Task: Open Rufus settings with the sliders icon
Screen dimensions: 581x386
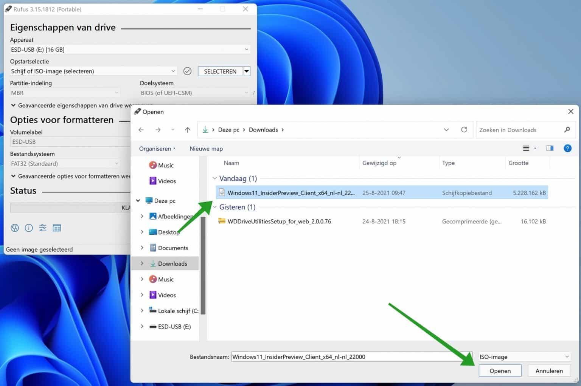Action: coord(42,228)
